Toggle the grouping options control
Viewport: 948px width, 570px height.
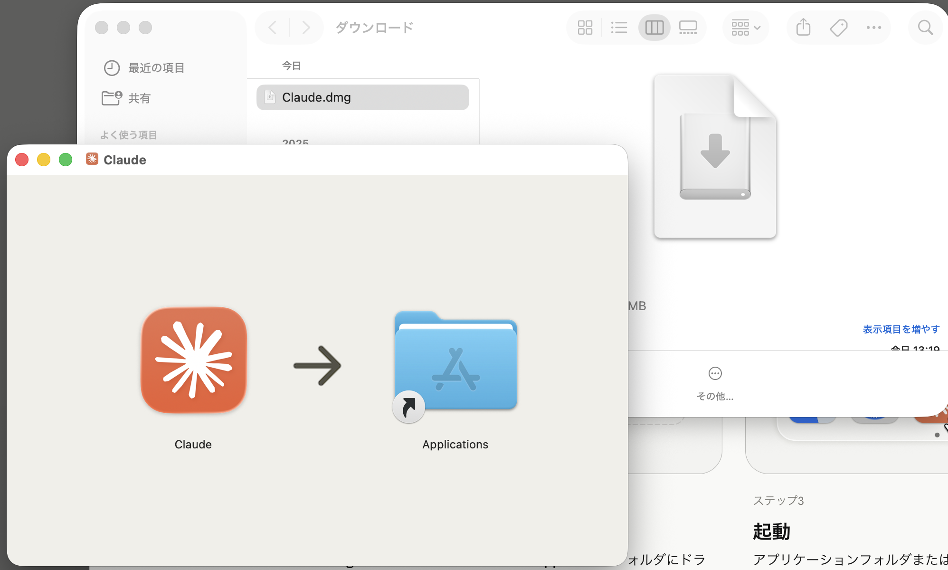click(x=741, y=27)
